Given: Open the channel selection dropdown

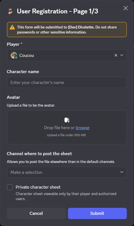Looking at the screenshot, I should [67, 172].
